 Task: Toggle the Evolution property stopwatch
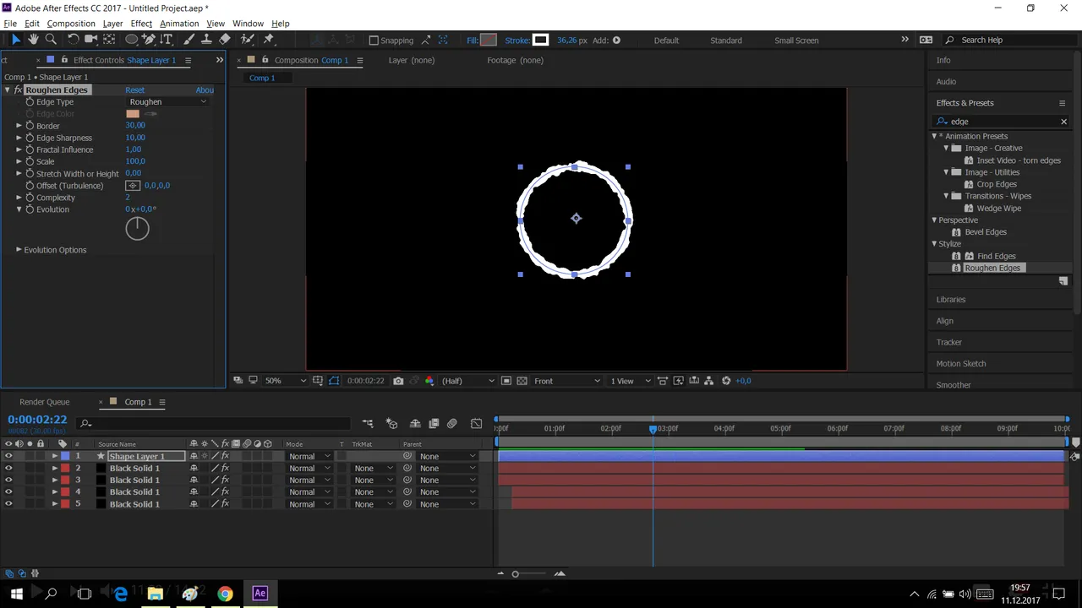click(x=30, y=209)
